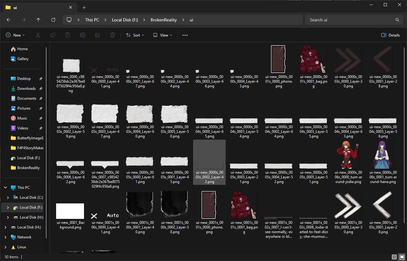Select BrokenReality in the address breadcrumb
The height and width of the screenshot is (261, 407).
163,20
